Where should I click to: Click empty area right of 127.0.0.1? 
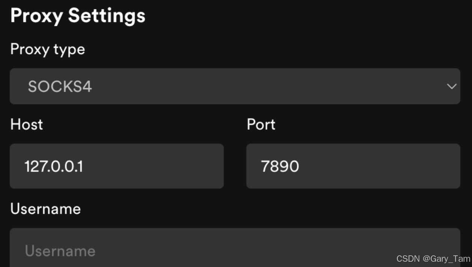tap(154, 166)
